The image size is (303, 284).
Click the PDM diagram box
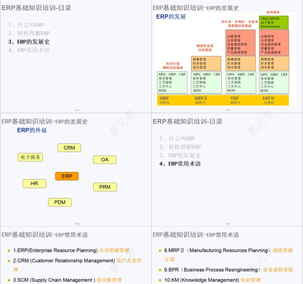click(x=60, y=202)
